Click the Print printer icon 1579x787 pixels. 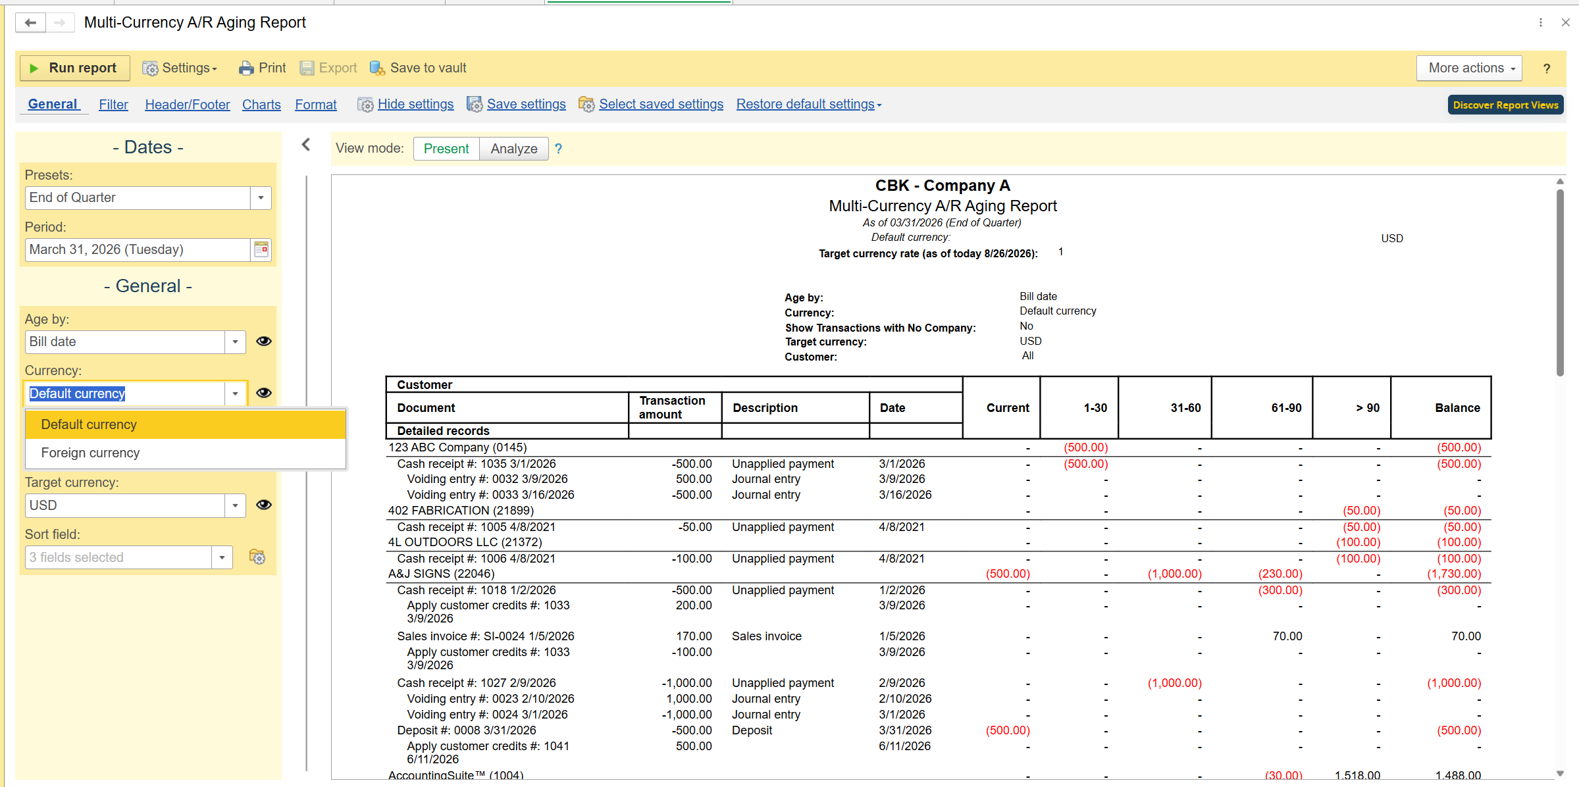(246, 68)
